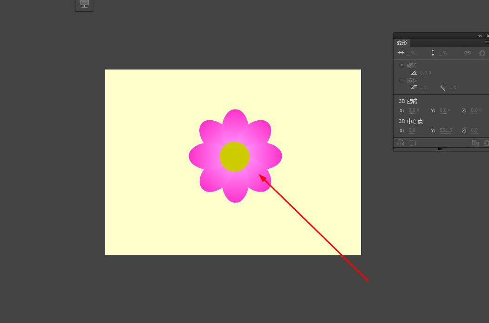The image size is (489, 323).
Task: Click the 3D rotation Z angle field
Action: 474,110
